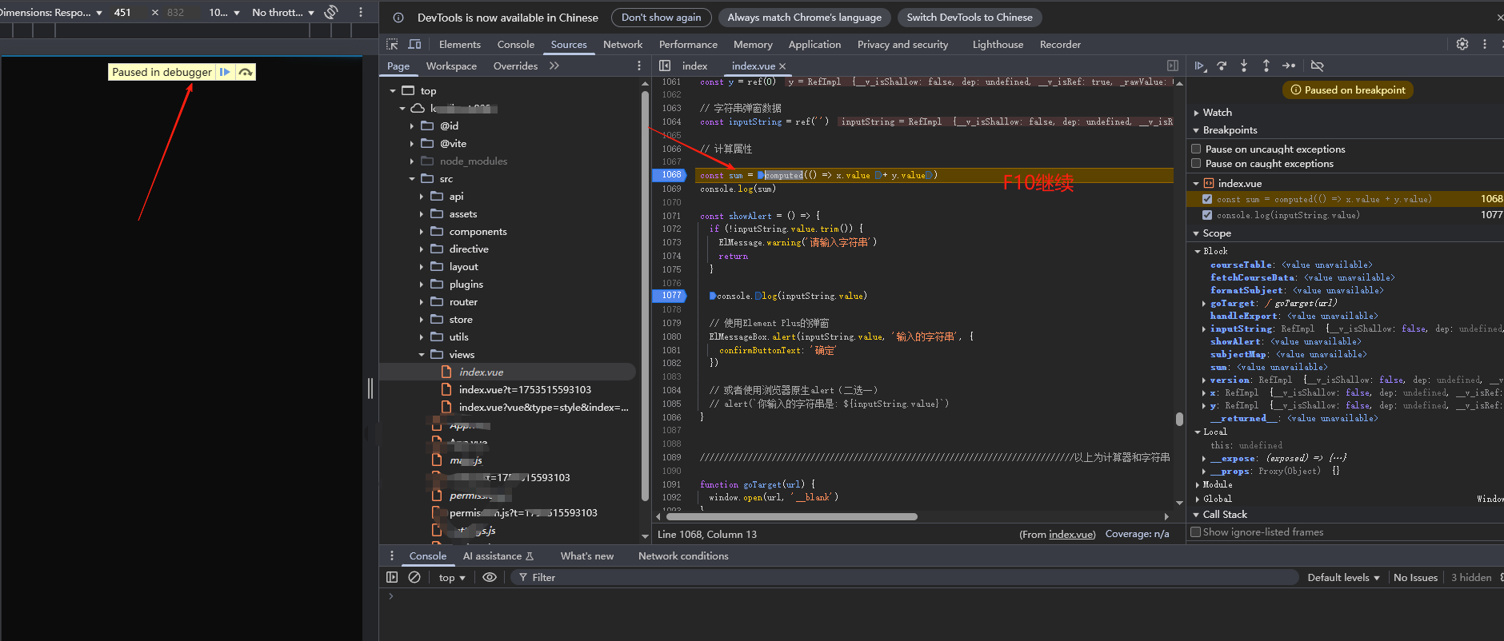Image resolution: width=1504 pixels, height=641 pixels.
Task: Open console drawer three-dot menu
Action: [x=391, y=555]
